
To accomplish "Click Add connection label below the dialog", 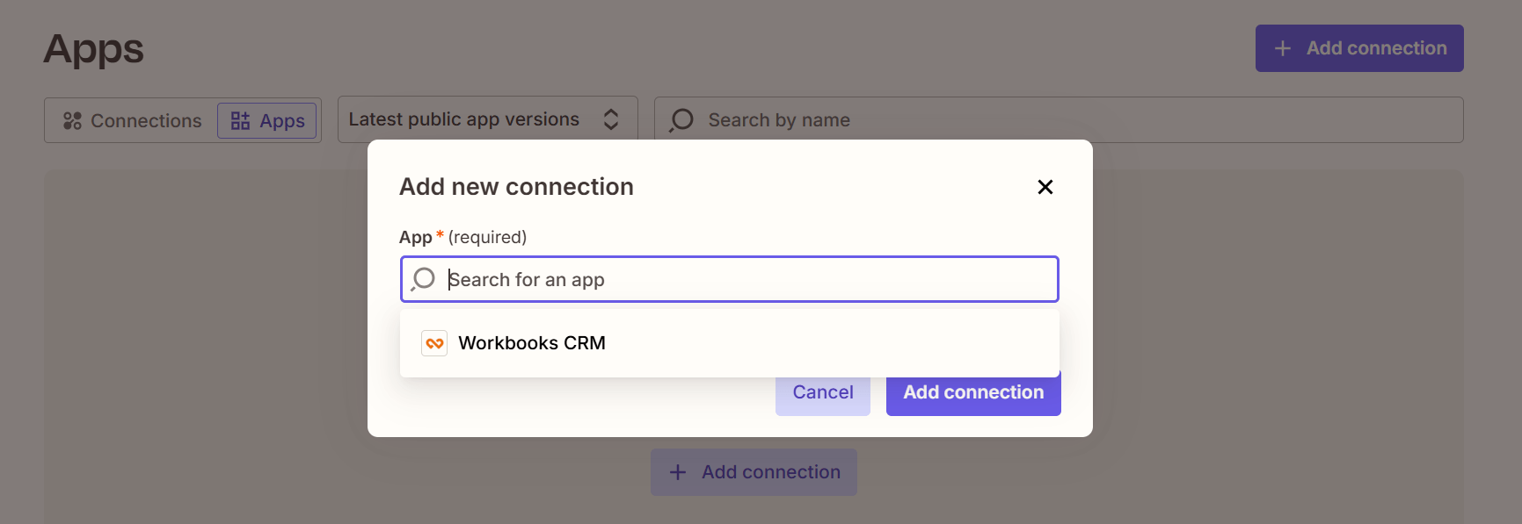I will pyautogui.click(x=770, y=472).
